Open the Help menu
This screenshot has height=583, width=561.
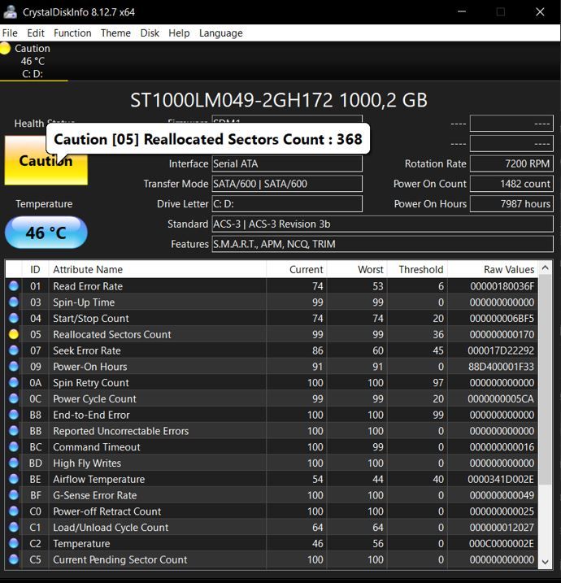[179, 33]
